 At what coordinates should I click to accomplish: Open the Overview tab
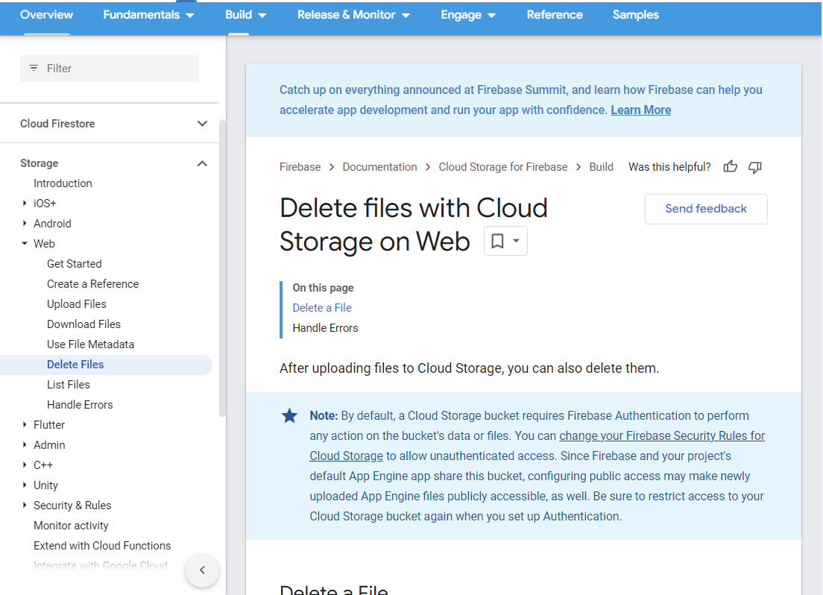point(47,15)
